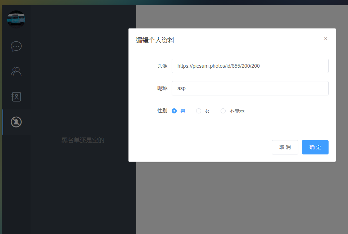This screenshot has height=234, width=348.
Task: Open the friends list sidebar icon
Action: [16, 72]
